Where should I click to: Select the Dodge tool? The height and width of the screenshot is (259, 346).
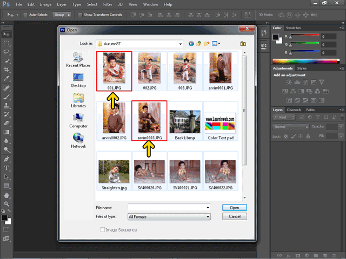(x=6, y=149)
